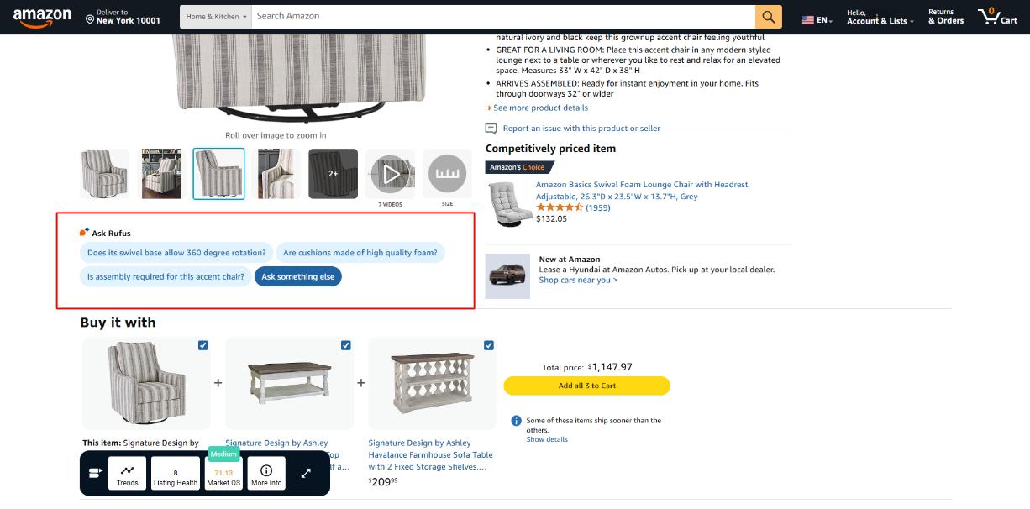Play the product video thumbnail
This screenshot has height=509, width=1030.
click(390, 173)
